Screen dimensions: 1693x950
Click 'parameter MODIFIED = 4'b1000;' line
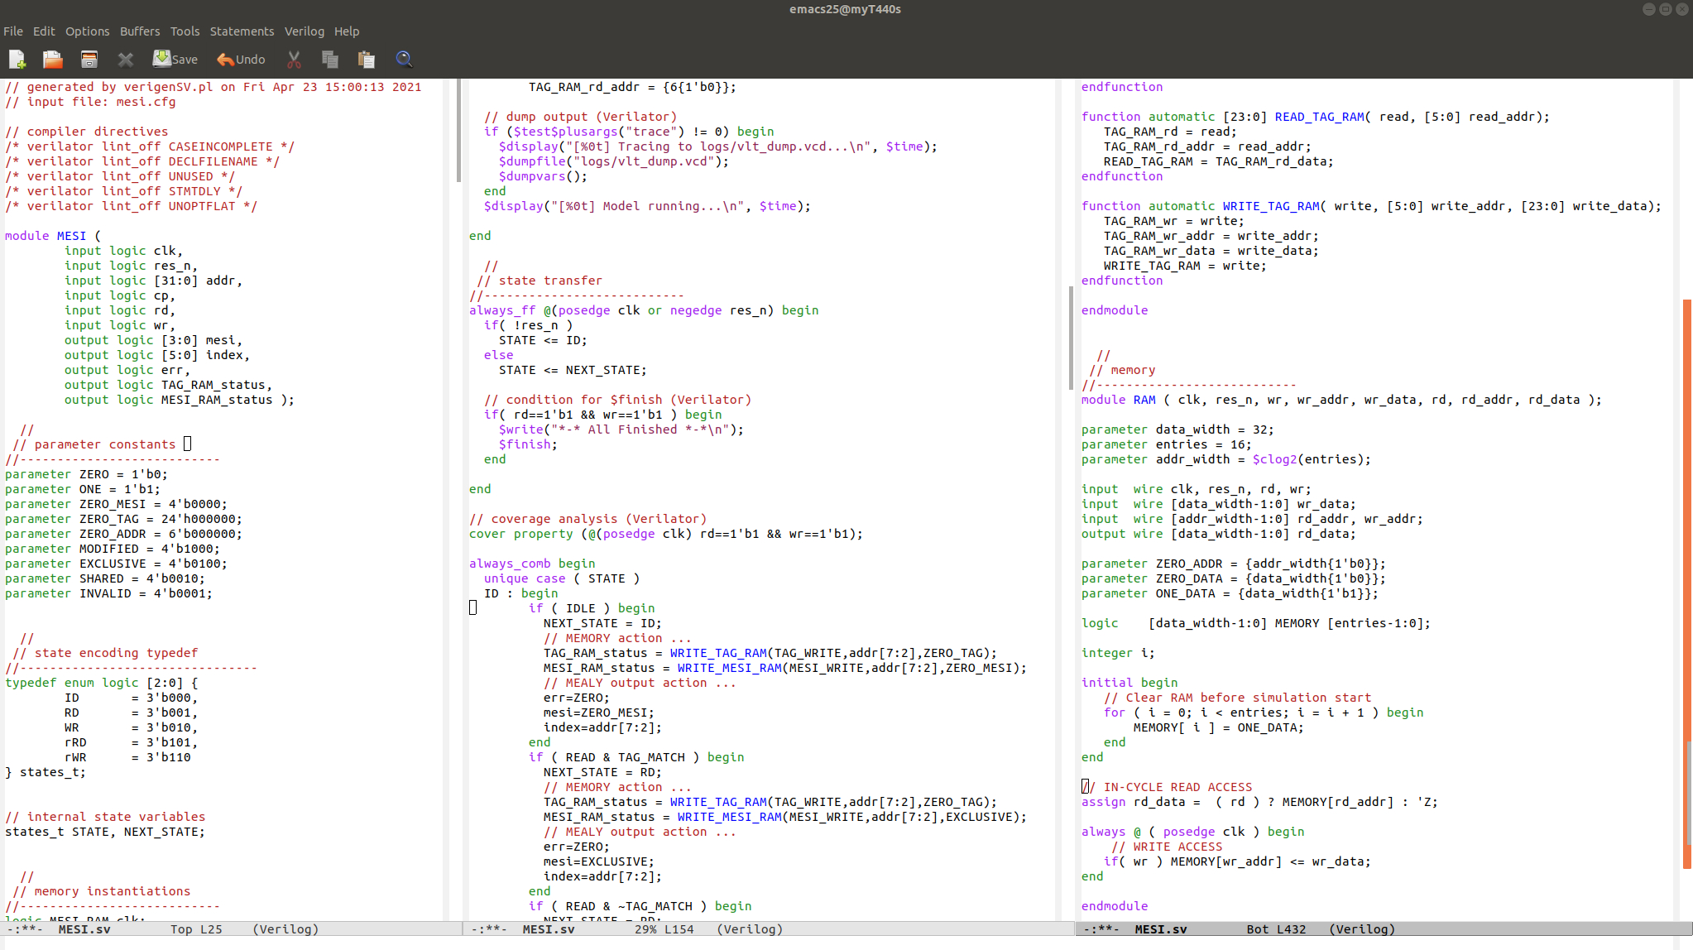tap(113, 549)
